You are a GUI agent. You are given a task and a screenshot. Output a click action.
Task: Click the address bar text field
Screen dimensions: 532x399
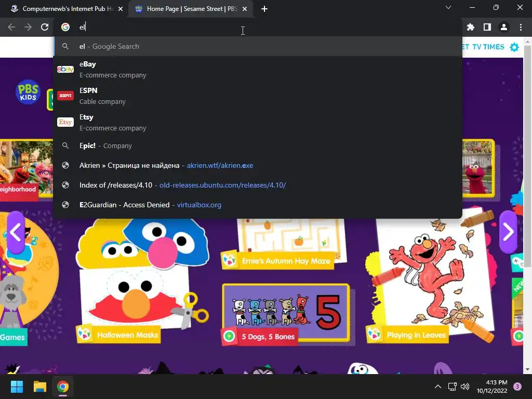[x=258, y=27]
